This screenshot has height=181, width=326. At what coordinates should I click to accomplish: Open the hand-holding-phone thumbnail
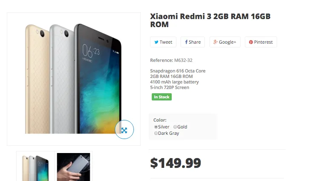tap(74, 166)
